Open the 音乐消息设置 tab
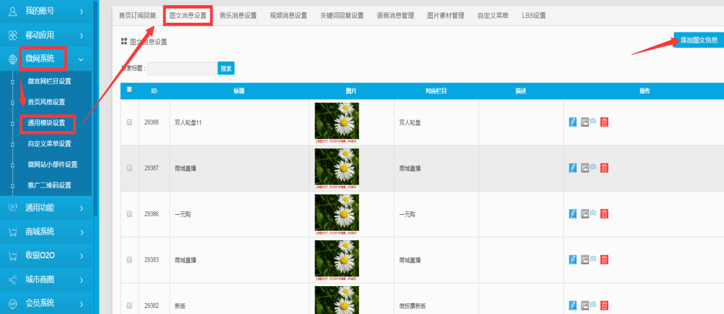The image size is (724, 314). click(x=238, y=15)
